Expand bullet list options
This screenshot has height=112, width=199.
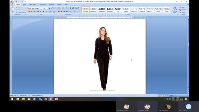pos(61,8)
